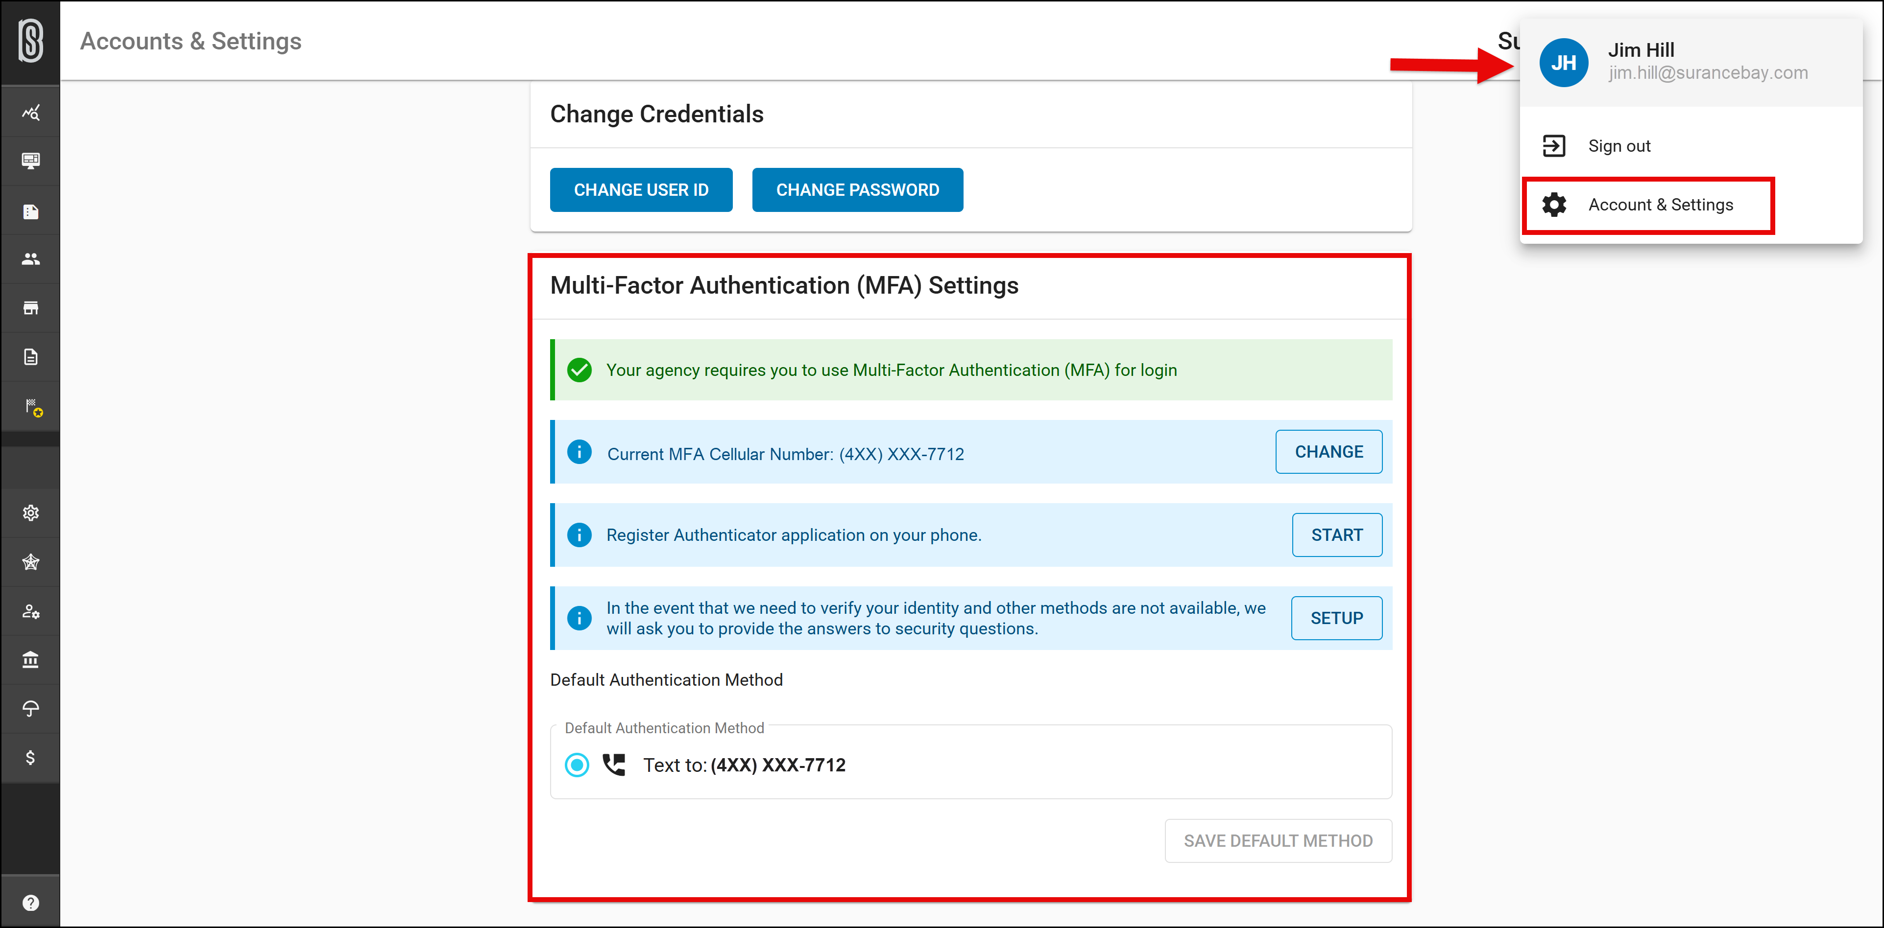Click the JH avatar circle in account menu

tap(1564, 62)
